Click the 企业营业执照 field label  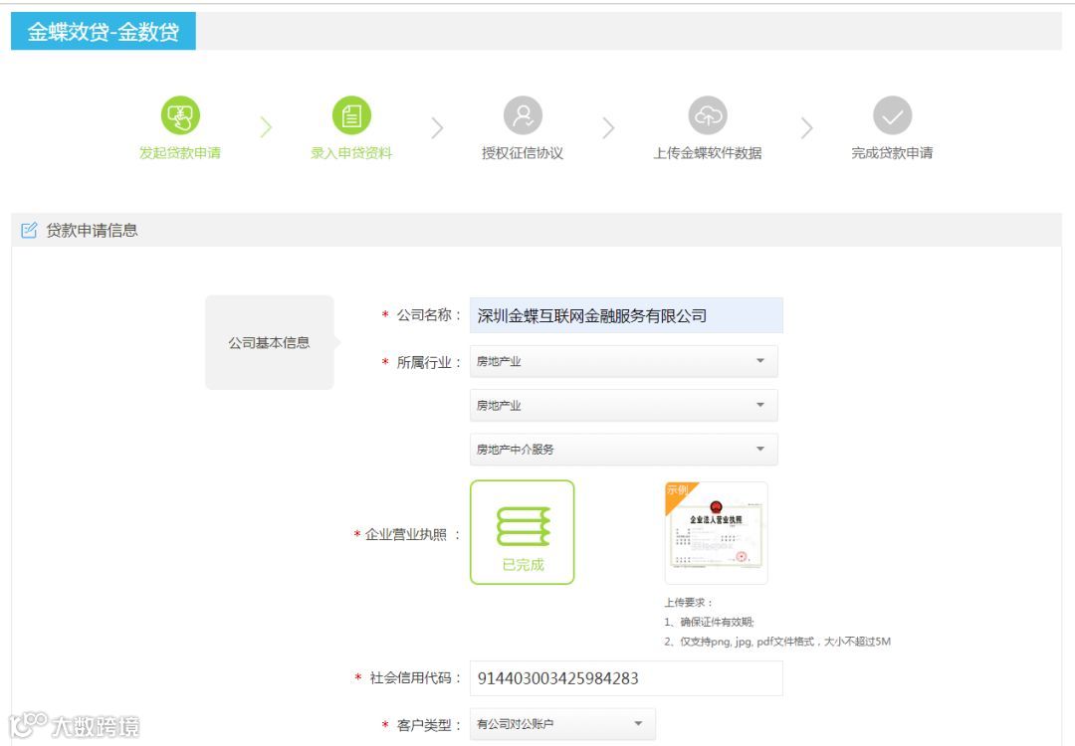point(406,534)
